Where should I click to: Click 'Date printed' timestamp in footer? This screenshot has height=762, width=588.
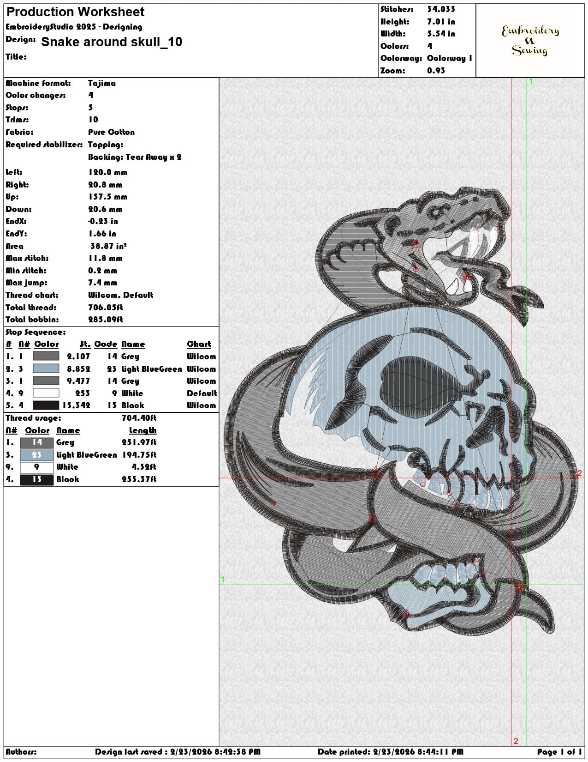coord(391,752)
